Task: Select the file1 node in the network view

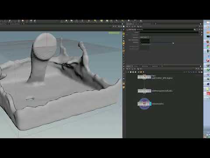Action: [x=144, y=77]
